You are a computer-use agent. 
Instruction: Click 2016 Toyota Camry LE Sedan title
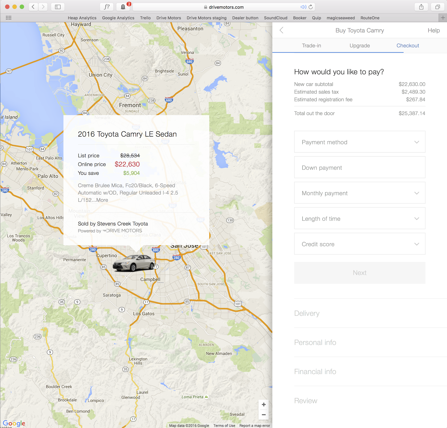pos(127,134)
